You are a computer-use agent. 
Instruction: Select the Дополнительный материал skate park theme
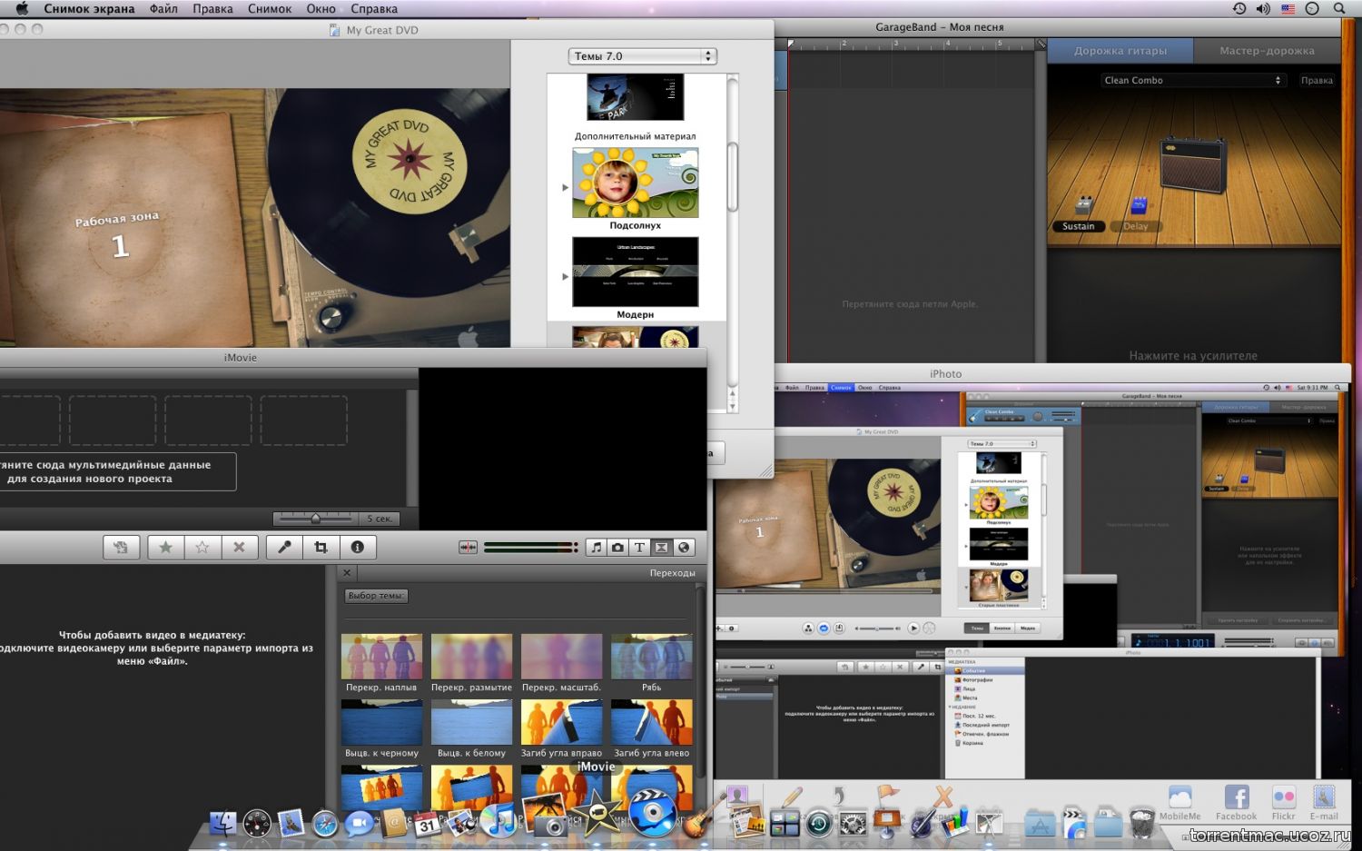pos(635,97)
